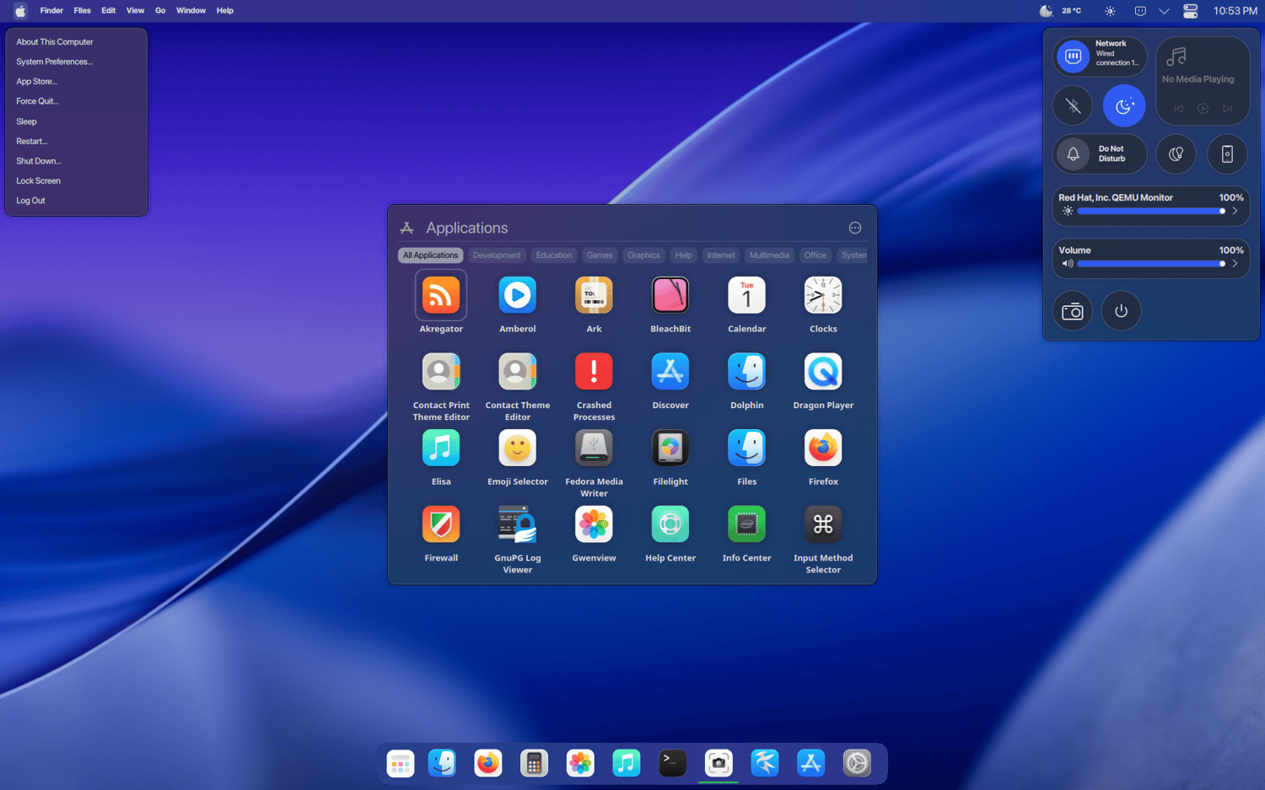The image size is (1265, 790).
Task: Launch the BleachBit cleaner
Action: pos(670,295)
